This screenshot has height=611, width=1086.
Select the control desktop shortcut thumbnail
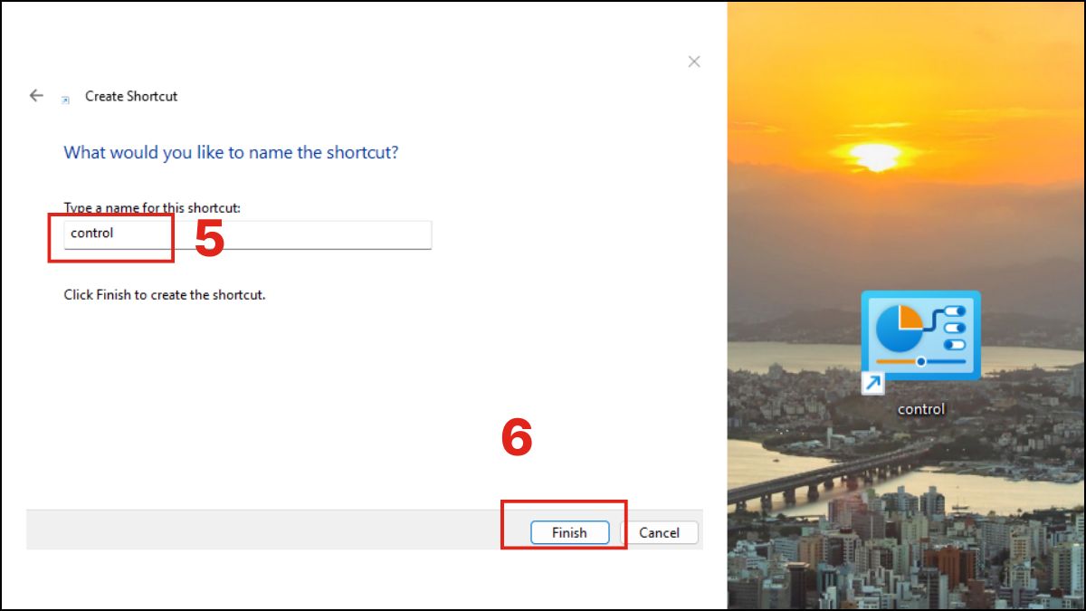(x=920, y=336)
